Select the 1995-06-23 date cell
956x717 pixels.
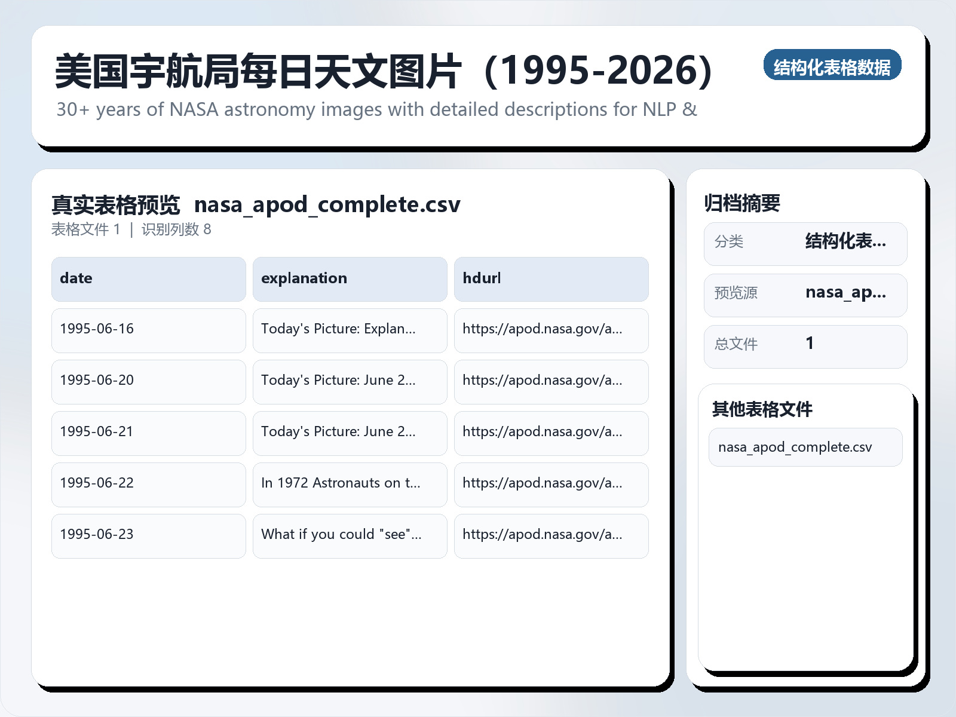pyautogui.click(x=148, y=535)
